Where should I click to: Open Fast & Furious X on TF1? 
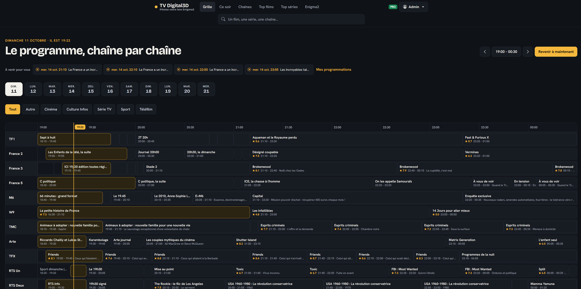click(520, 139)
